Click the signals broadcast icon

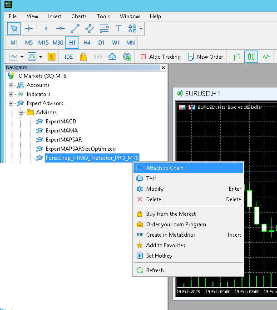(x=98, y=57)
